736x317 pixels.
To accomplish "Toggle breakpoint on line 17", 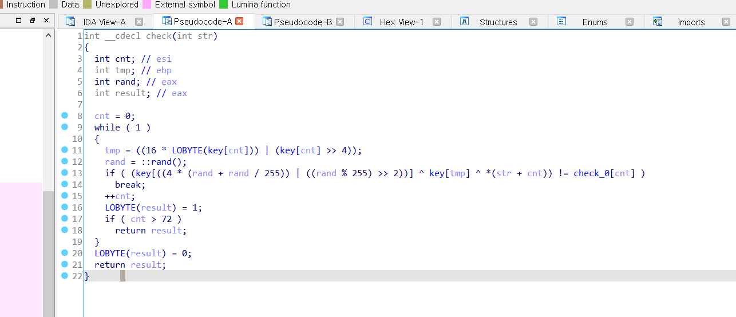I will [x=65, y=219].
